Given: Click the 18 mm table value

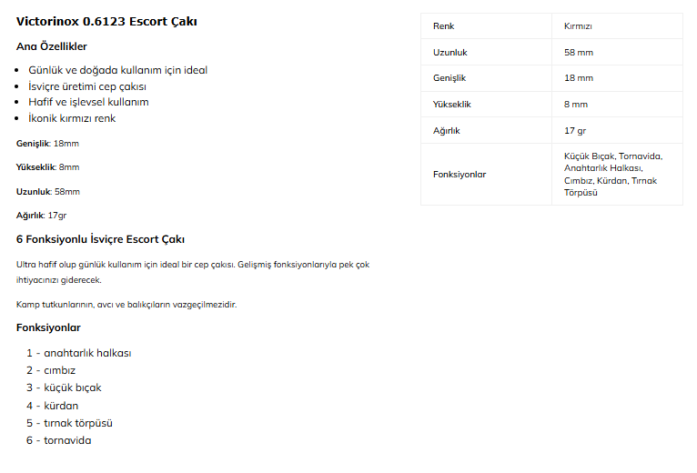Looking at the screenshot, I should 578,78.
